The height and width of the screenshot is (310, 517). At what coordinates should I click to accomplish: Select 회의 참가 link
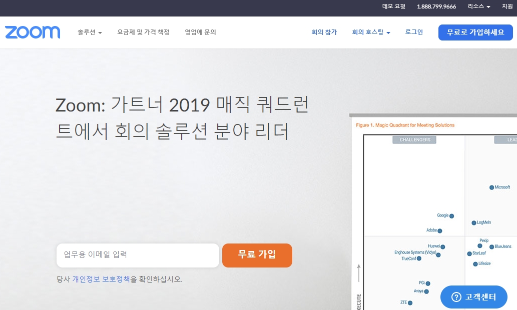(x=324, y=32)
